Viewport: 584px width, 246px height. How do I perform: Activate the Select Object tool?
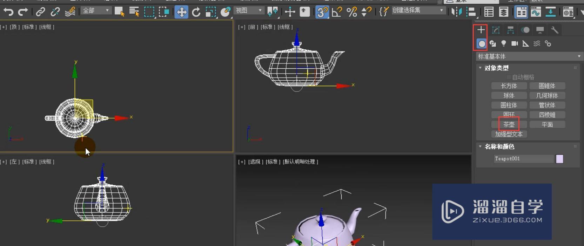(x=119, y=12)
